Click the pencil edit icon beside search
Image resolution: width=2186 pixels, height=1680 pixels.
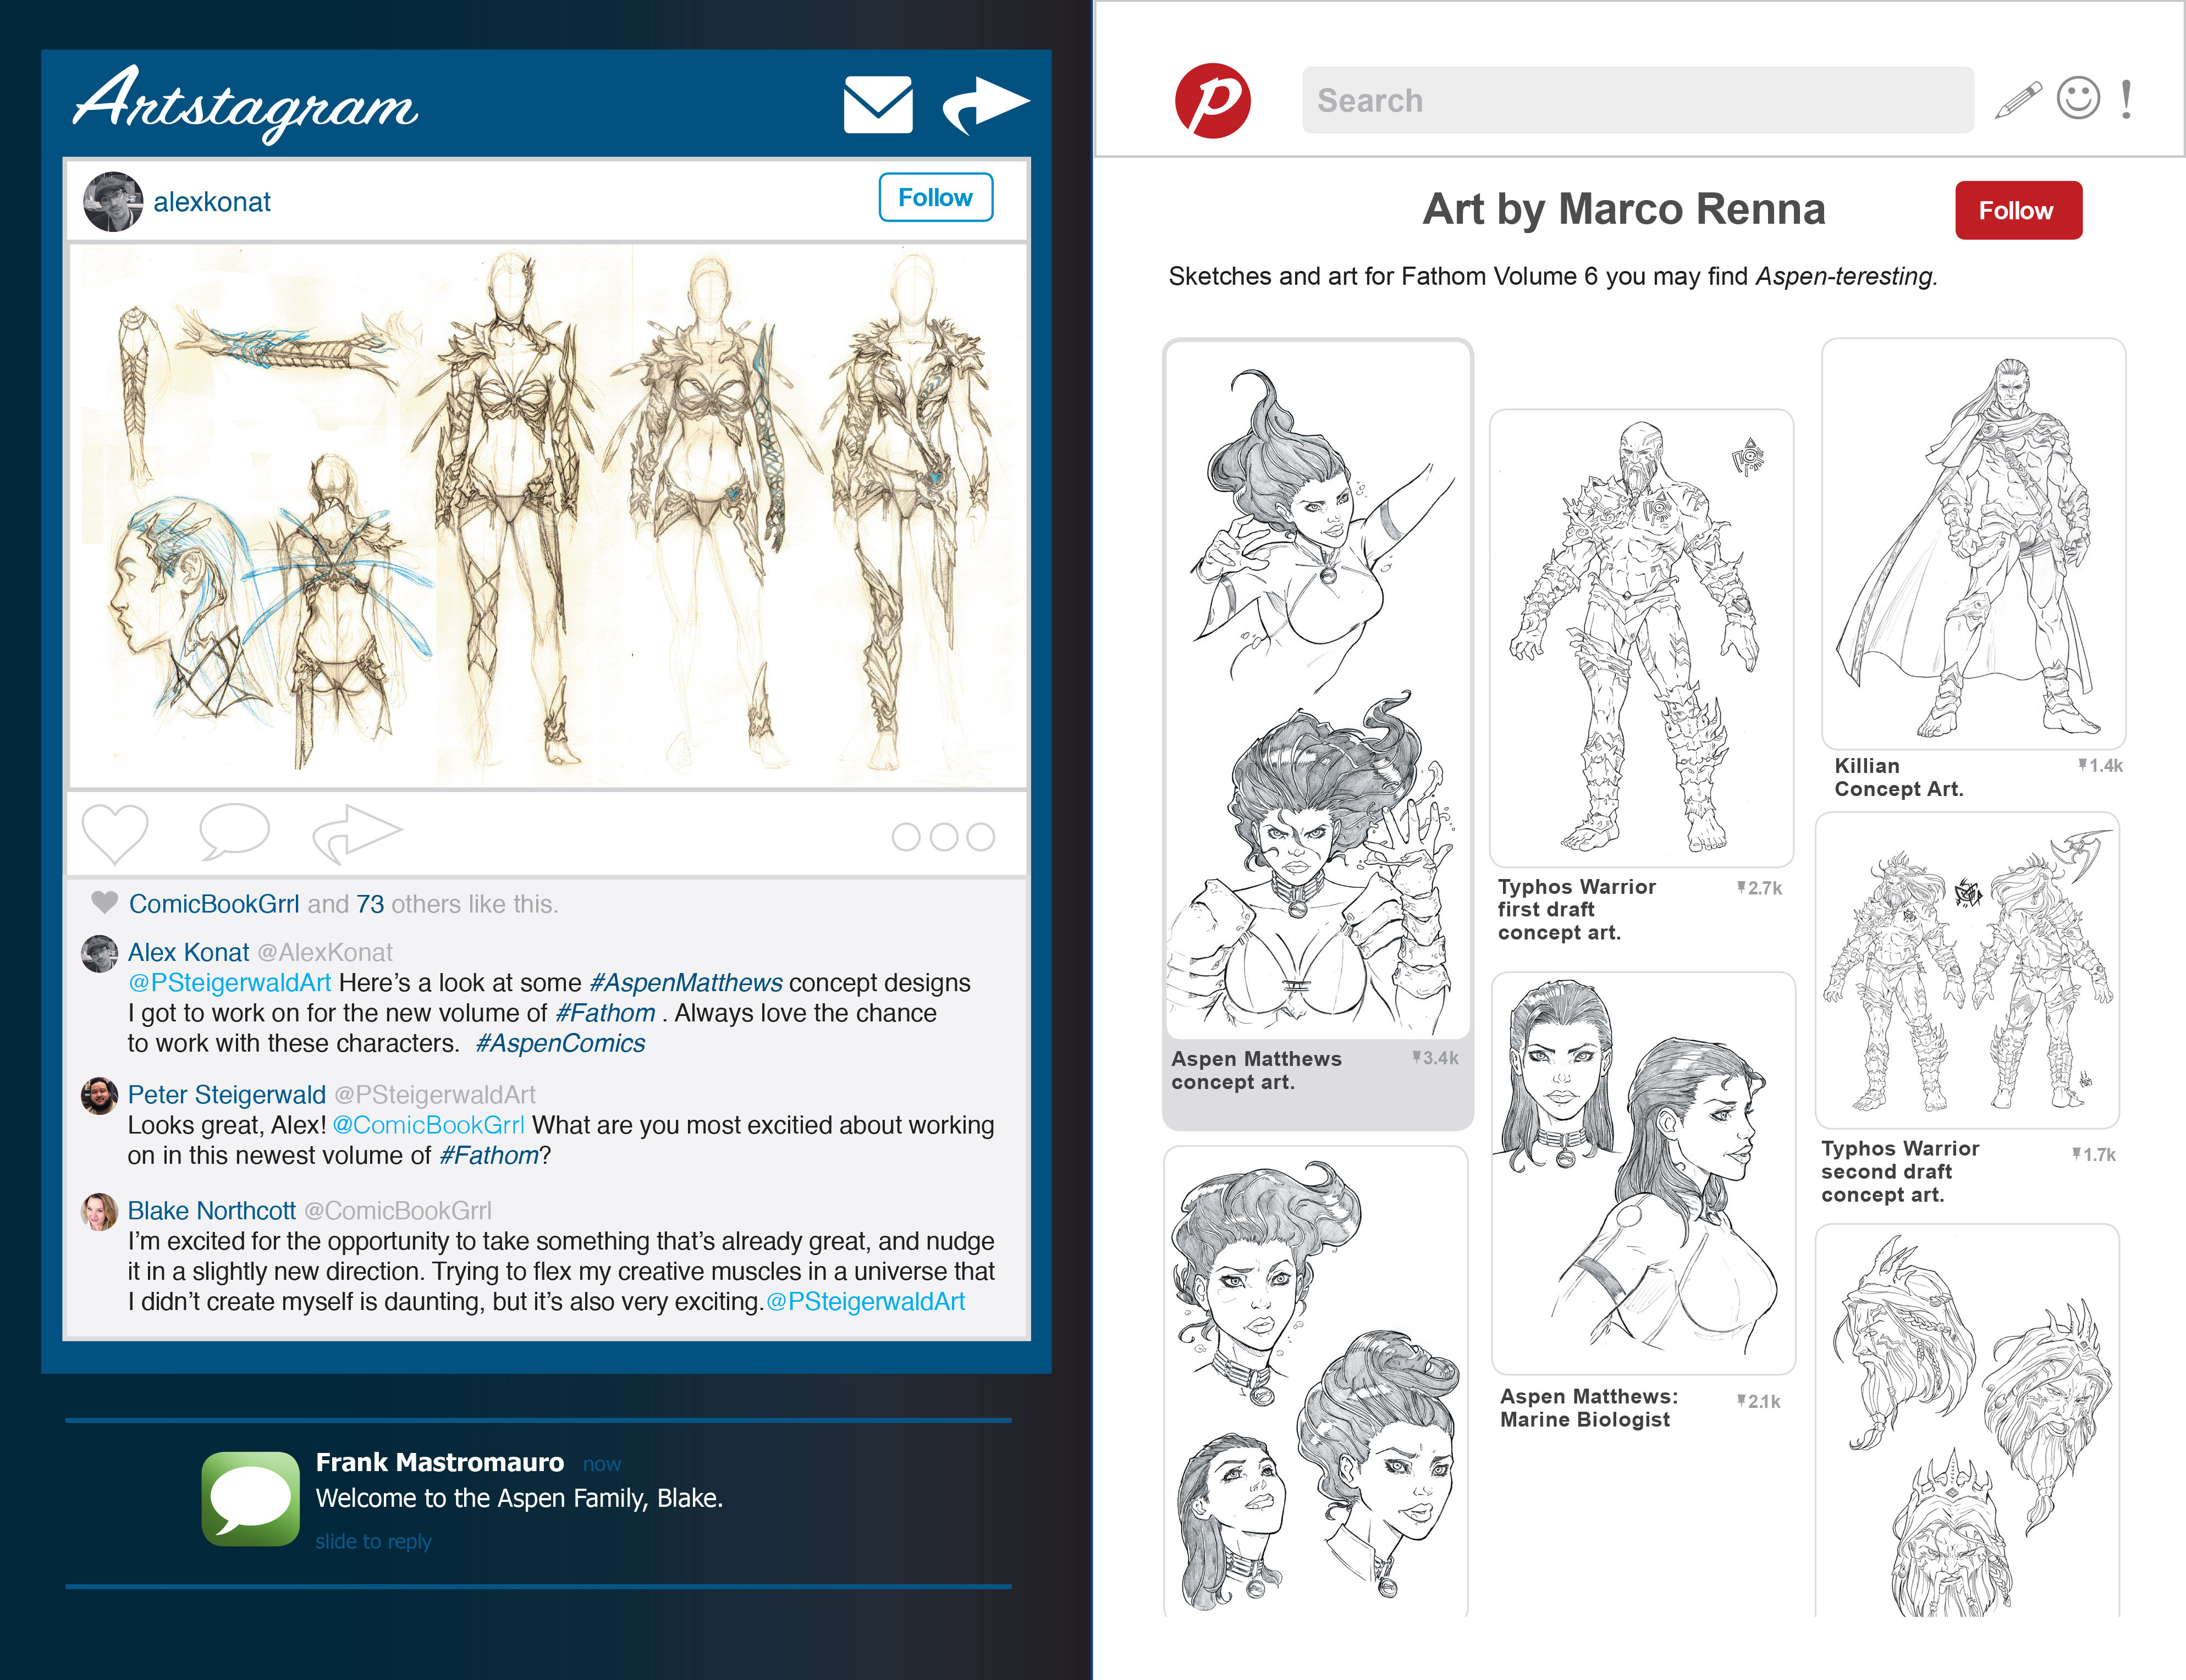2017,101
